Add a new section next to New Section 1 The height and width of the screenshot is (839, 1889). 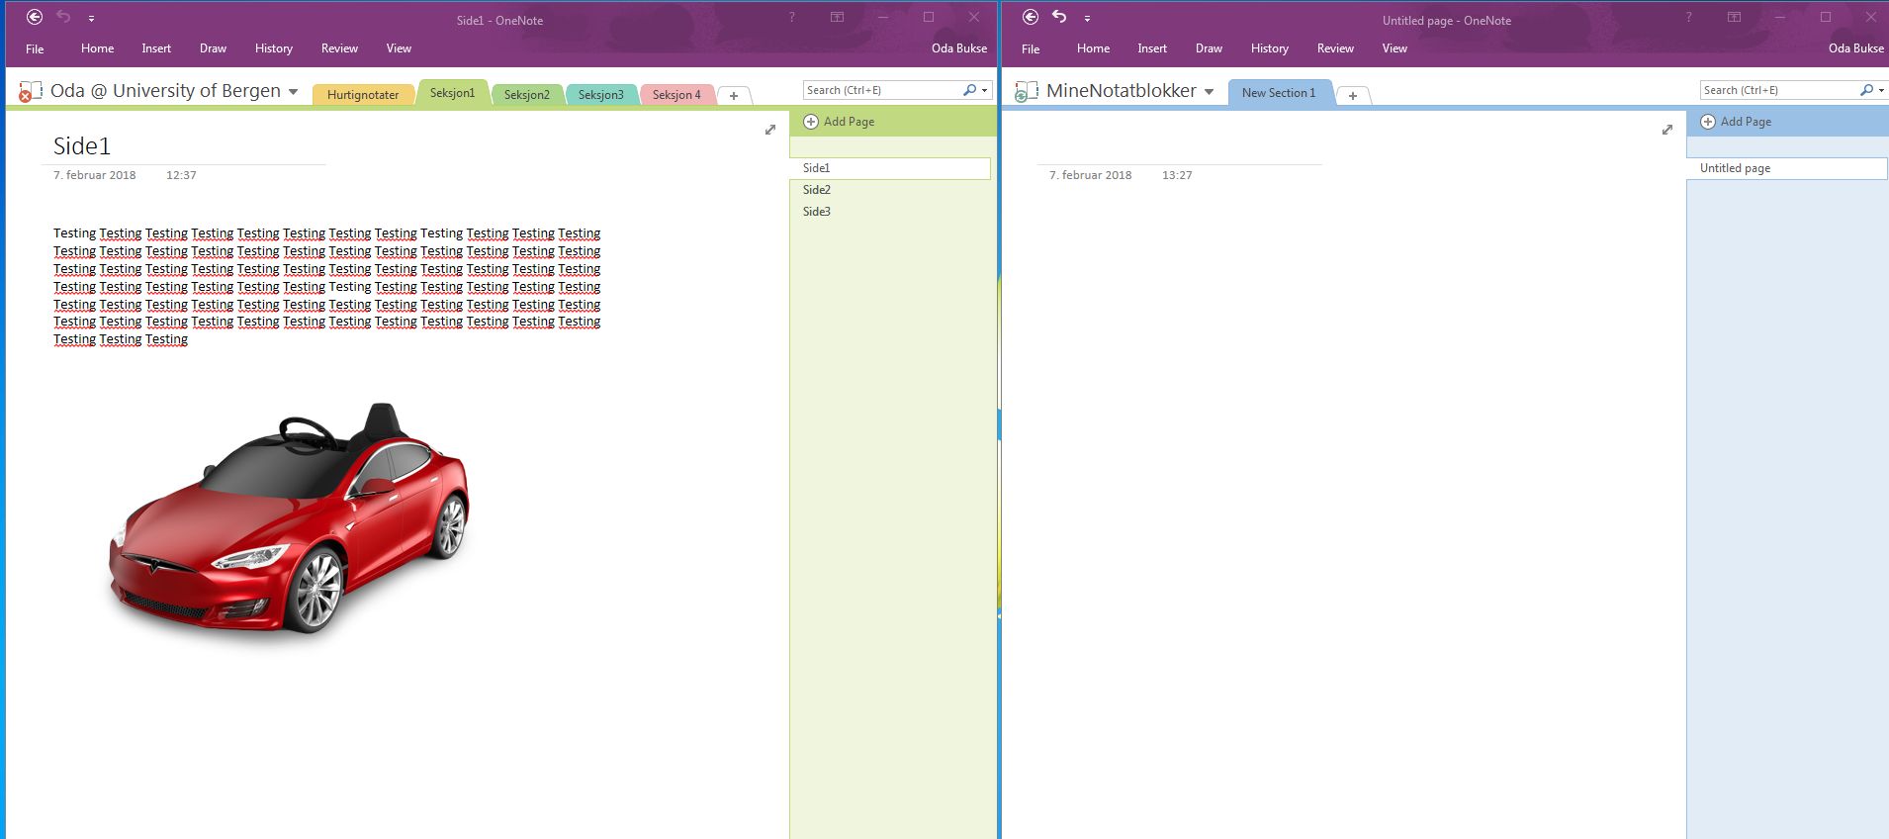click(x=1352, y=95)
